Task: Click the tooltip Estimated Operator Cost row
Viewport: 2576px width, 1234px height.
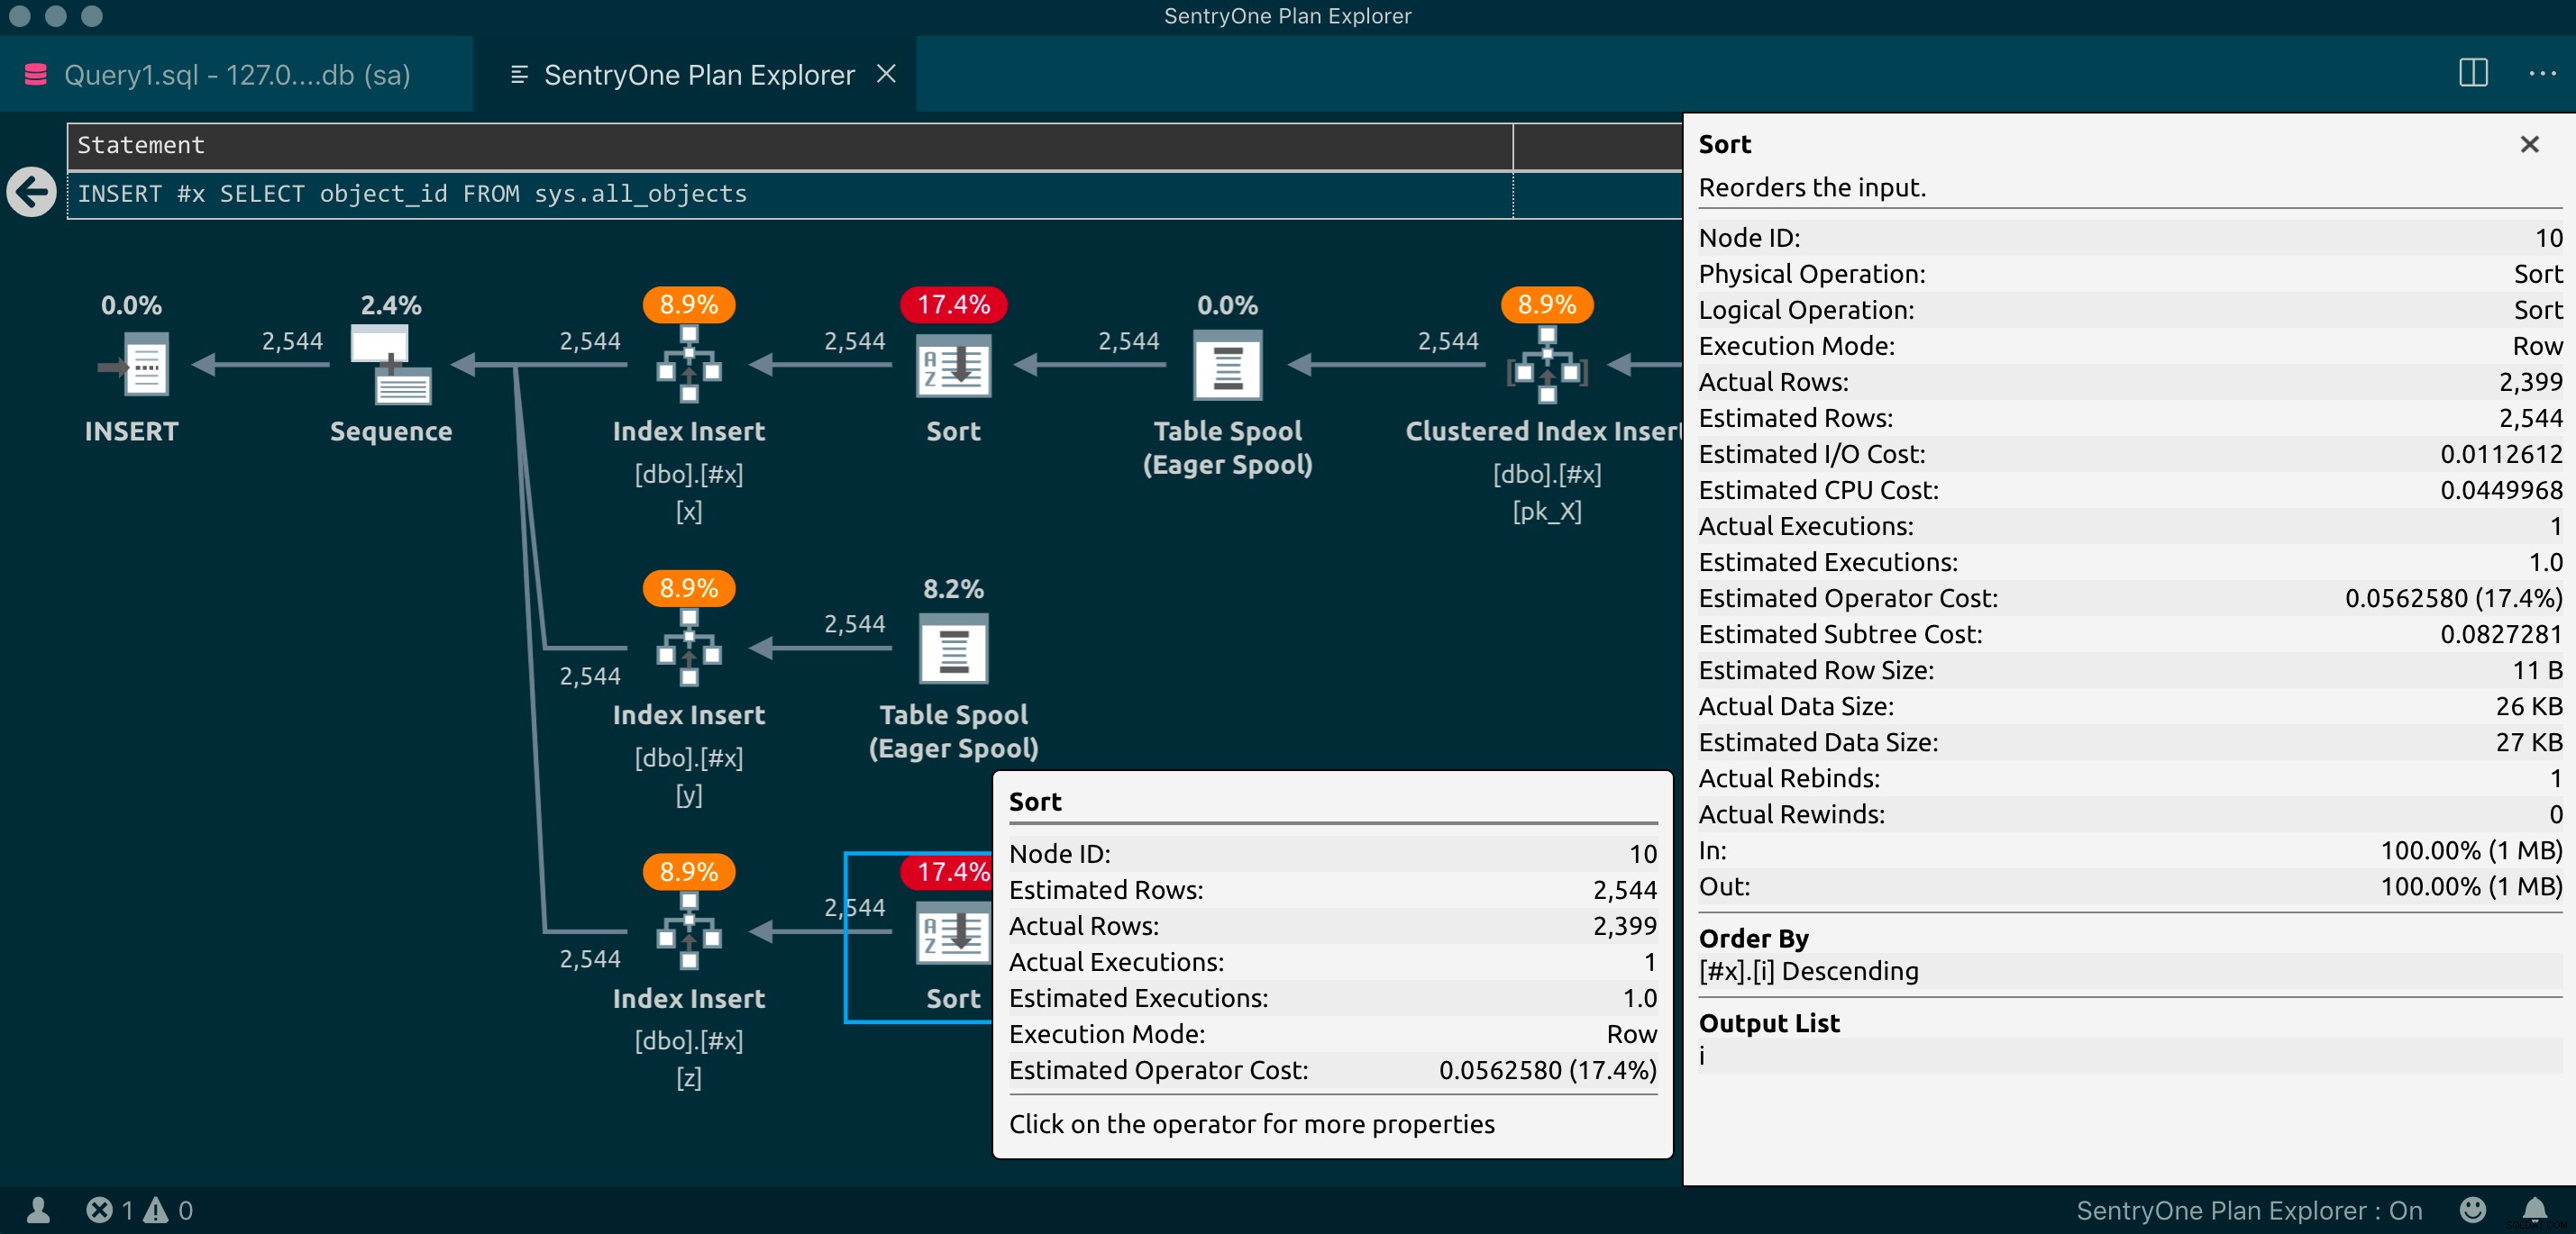Action: [x=1332, y=1070]
